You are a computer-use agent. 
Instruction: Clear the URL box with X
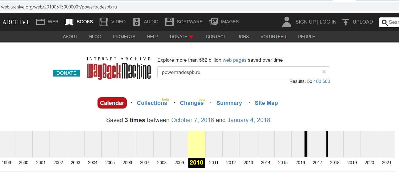pyautogui.click(x=324, y=72)
